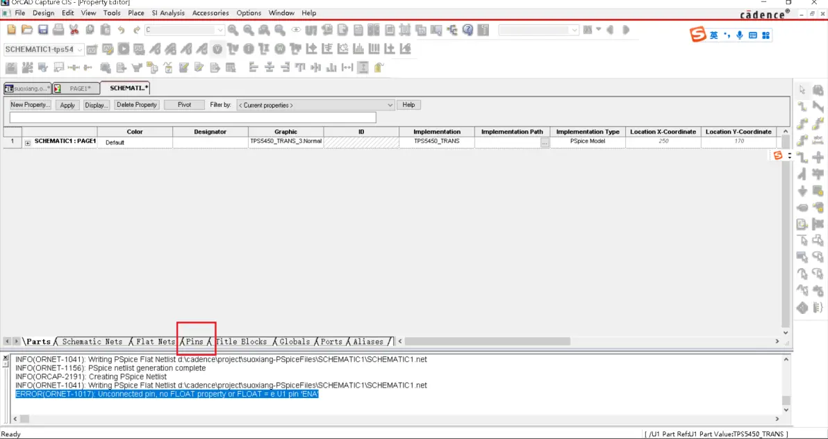The image size is (828, 439).
Task: Open the SCHEMATIC1-tps54 simulation profile dropdown
Action: (44, 49)
